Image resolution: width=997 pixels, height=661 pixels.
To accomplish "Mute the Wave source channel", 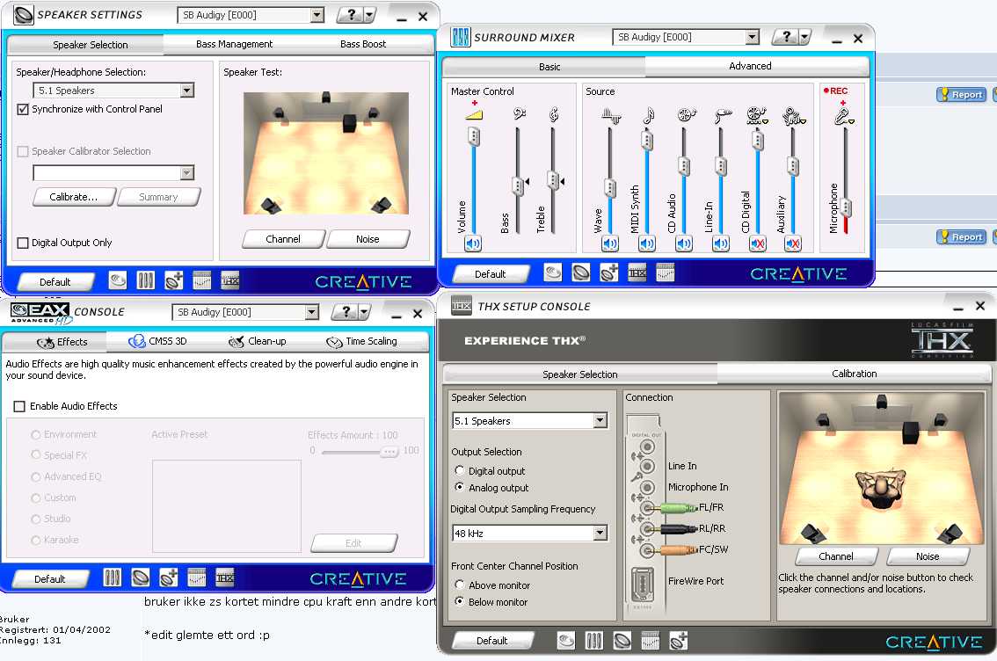I will click(x=610, y=243).
